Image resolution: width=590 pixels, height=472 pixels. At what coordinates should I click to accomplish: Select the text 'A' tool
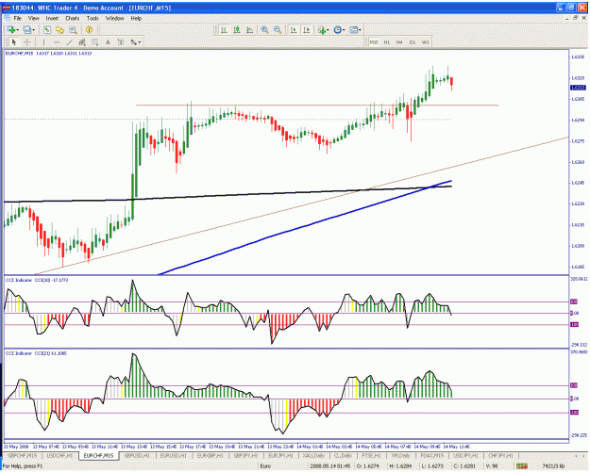coord(108,42)
